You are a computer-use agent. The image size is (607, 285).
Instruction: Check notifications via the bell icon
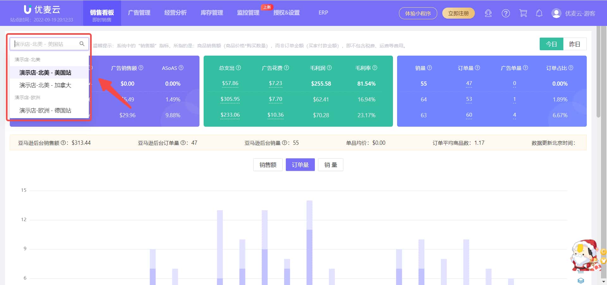coord(539,13)
